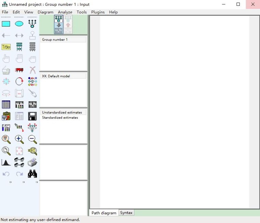
Task: Toggle the View output path diagram button
Action: click(68, 25)
